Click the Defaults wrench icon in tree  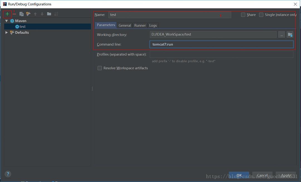click(x=12, y=33)
